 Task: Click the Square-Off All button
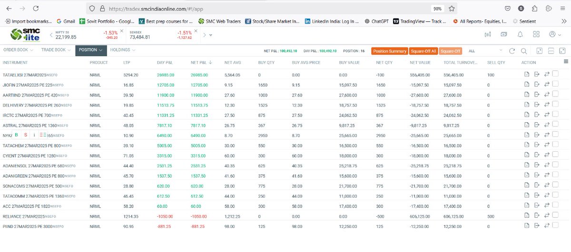423,51
